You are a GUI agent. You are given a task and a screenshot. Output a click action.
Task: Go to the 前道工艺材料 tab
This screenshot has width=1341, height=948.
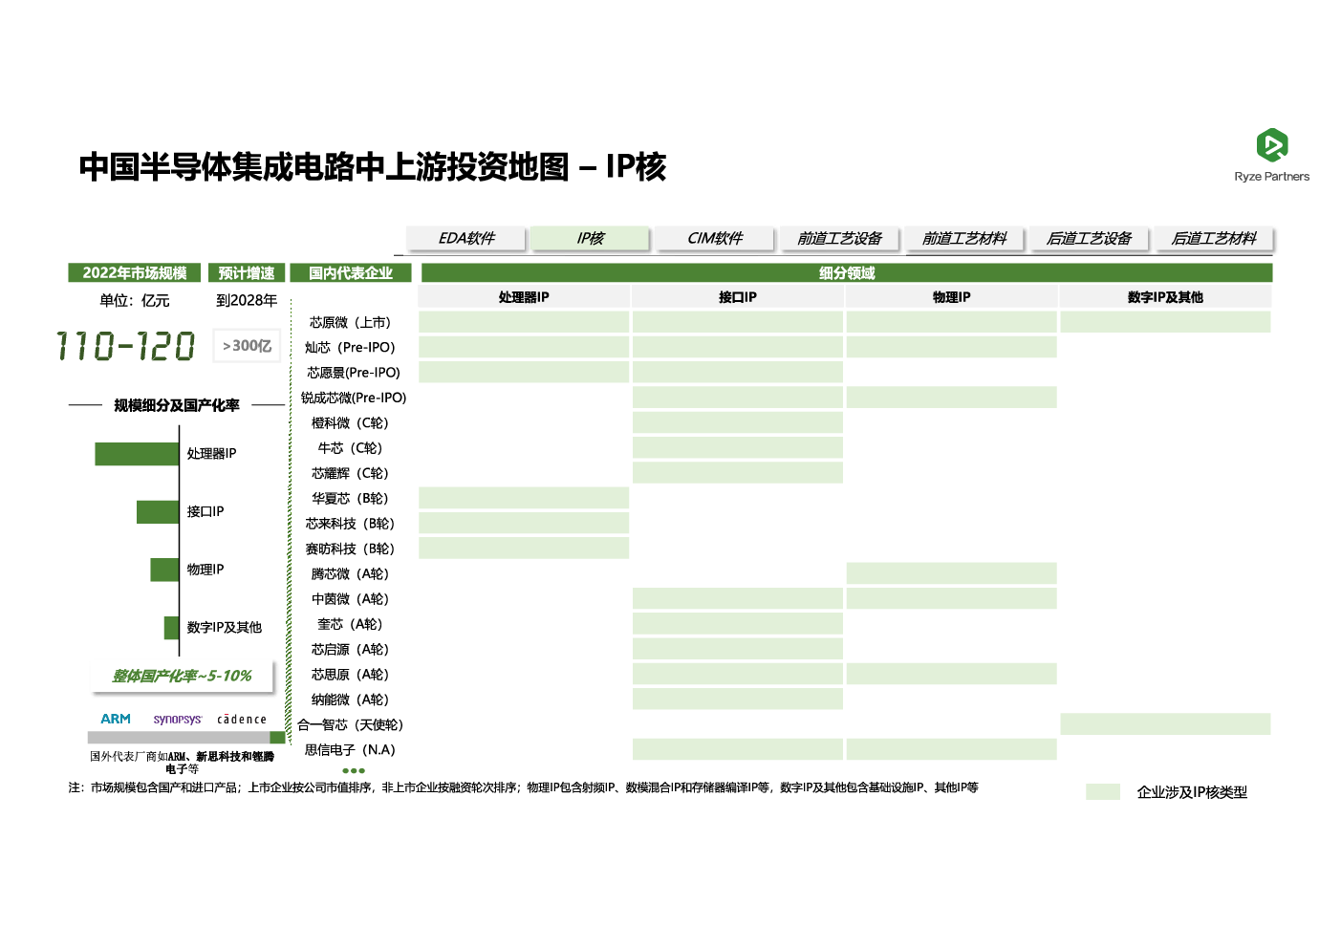[964, 238]
